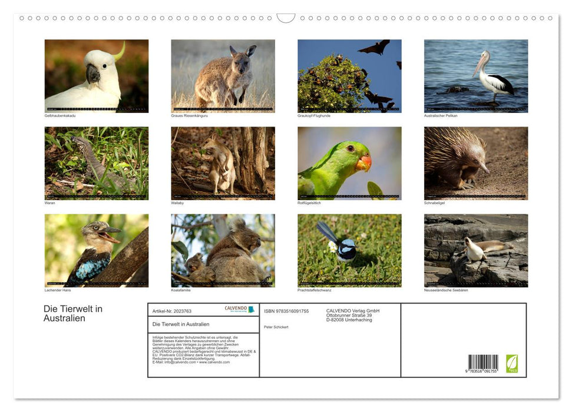This screenshot has width=572, height=412.
Task: Click the title Die Tierwelt in Australien
Action: pyautogui.click(x=72, y=312)
